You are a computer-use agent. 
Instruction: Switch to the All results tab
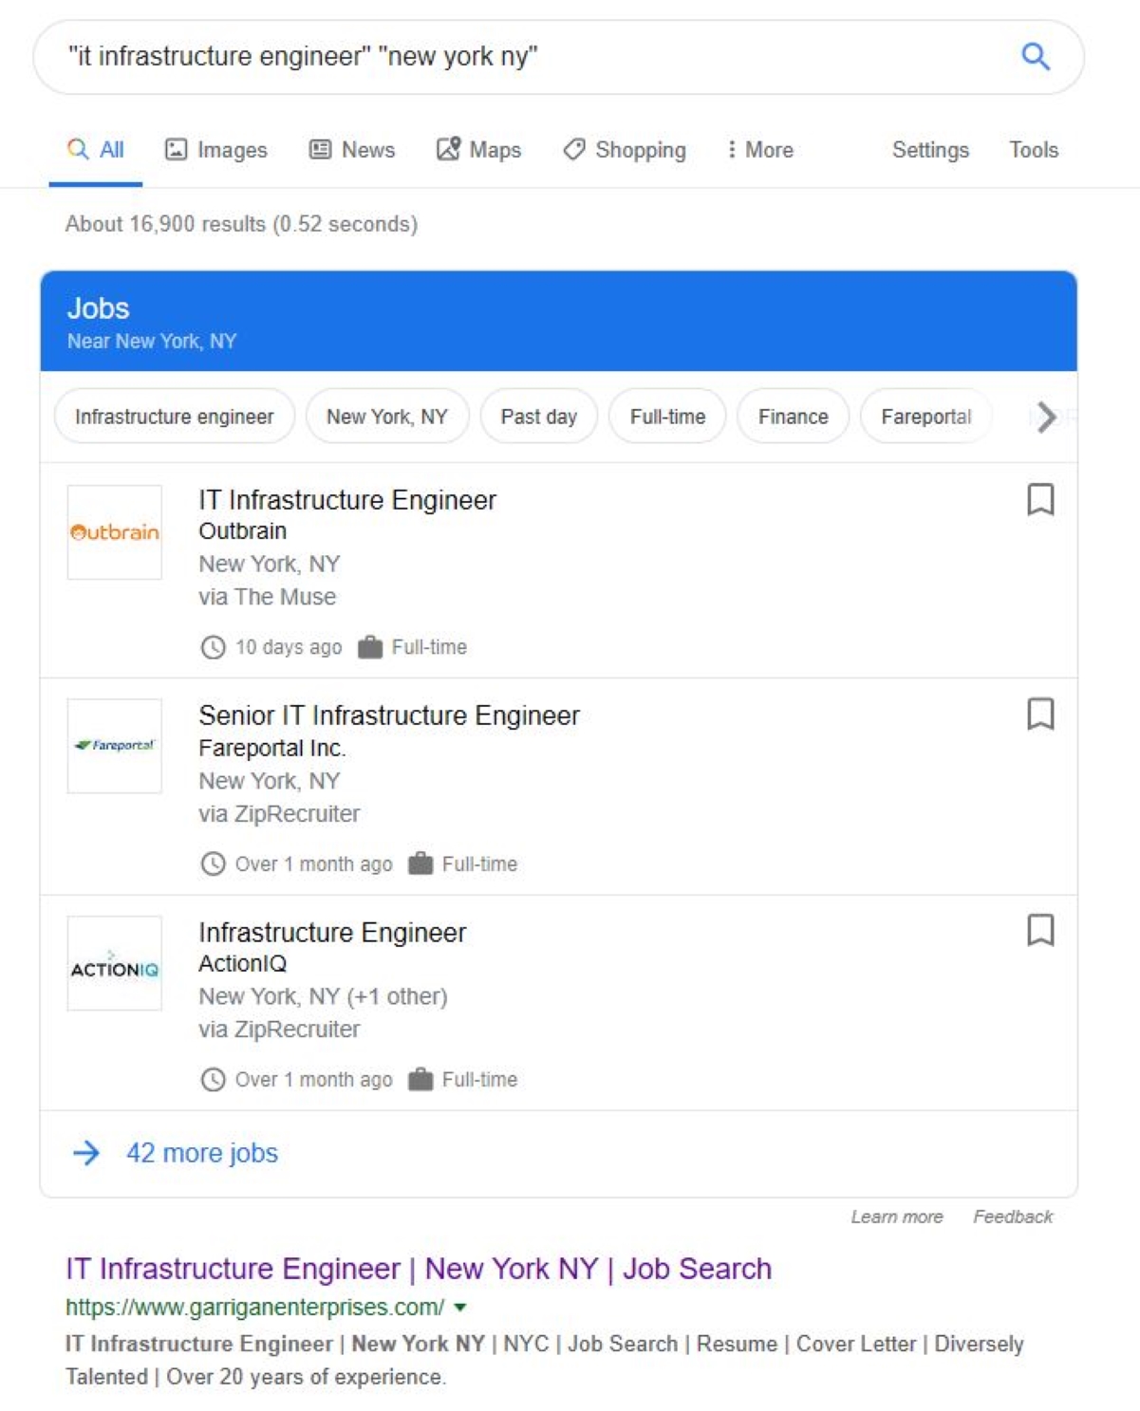point(96,150)
